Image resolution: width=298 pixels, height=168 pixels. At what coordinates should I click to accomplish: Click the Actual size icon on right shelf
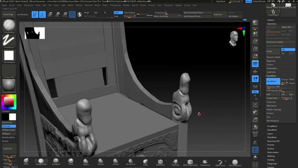click(x=255, y=49)
